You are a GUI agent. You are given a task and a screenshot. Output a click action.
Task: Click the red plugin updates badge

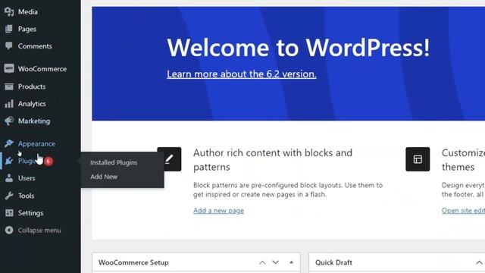click(48, 161)
